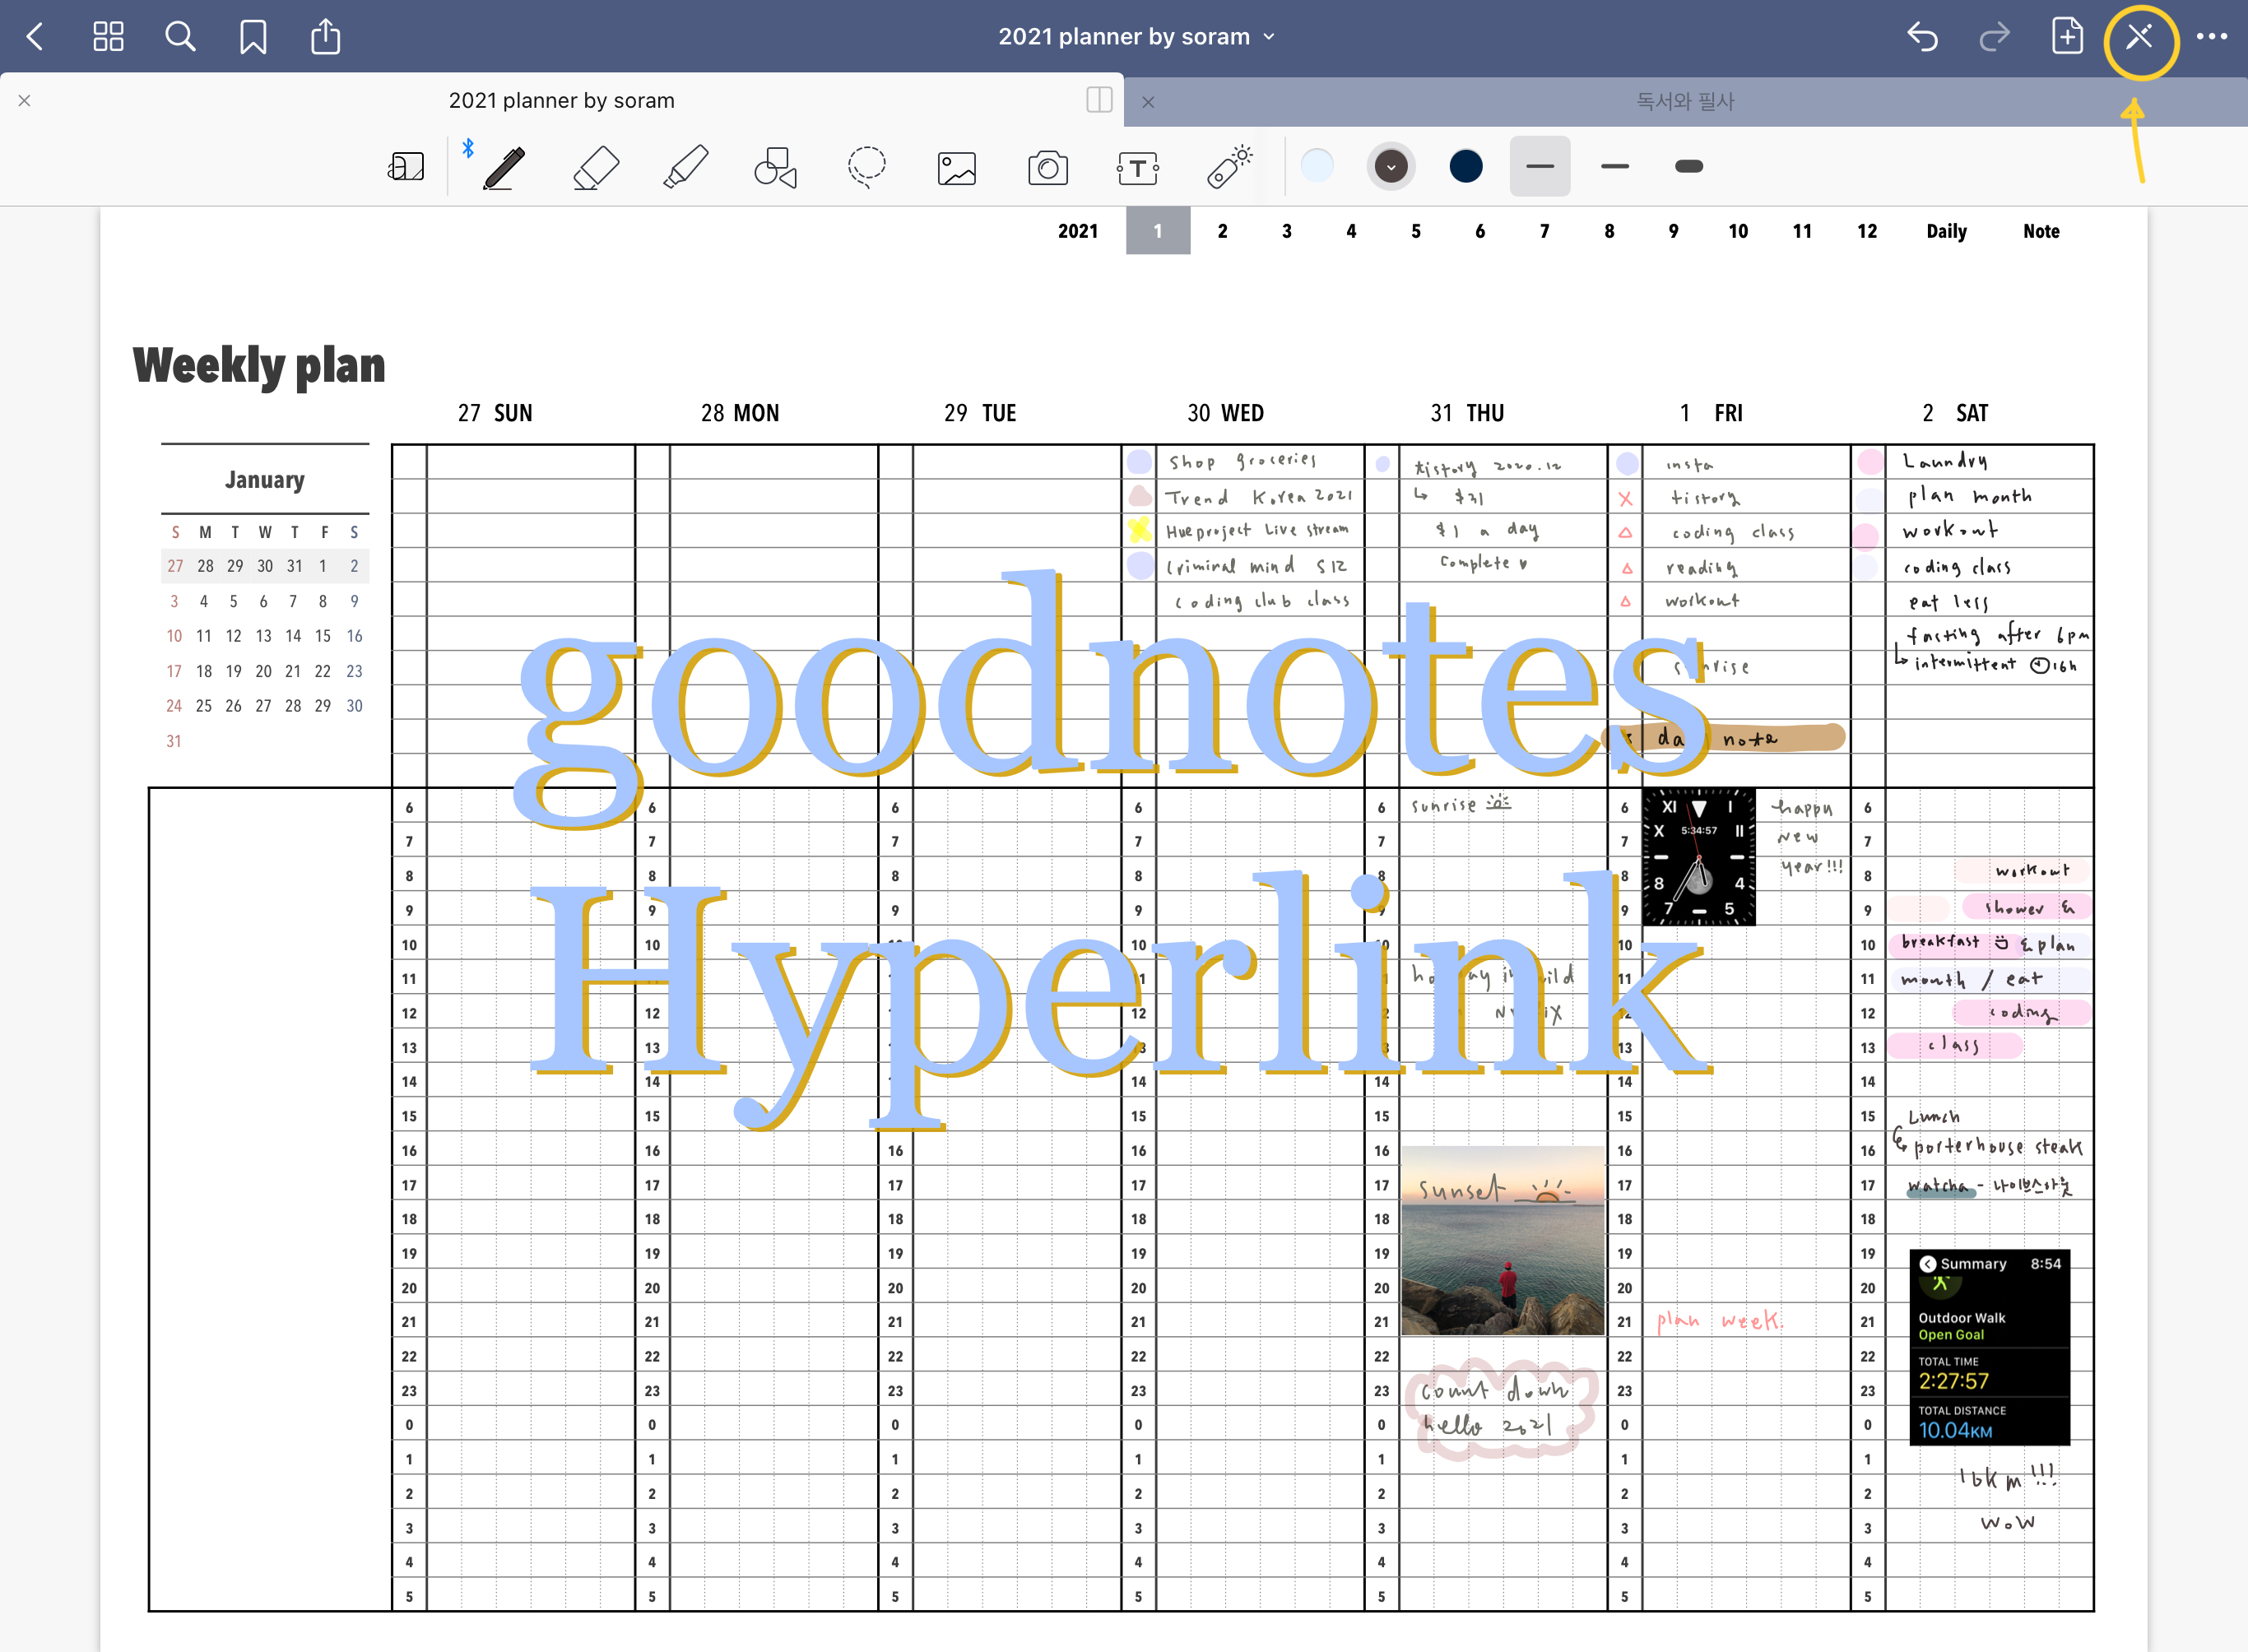
Task: Expand the selected brown color swatch options
Action: click(x=1390, y=167)
